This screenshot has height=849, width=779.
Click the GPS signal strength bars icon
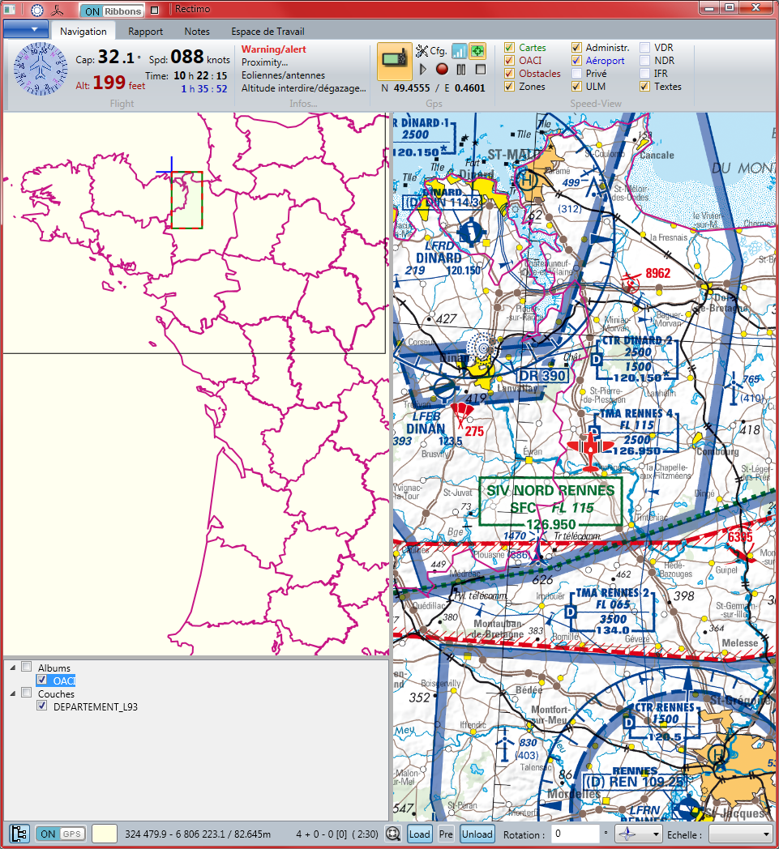[460, 51]
